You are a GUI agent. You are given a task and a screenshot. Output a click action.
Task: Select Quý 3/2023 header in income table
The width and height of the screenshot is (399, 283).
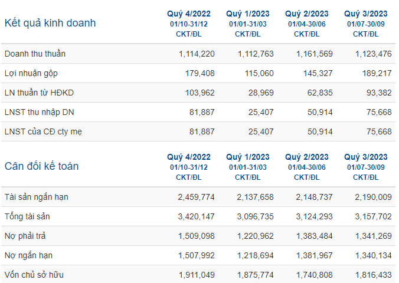click(366, 14)
